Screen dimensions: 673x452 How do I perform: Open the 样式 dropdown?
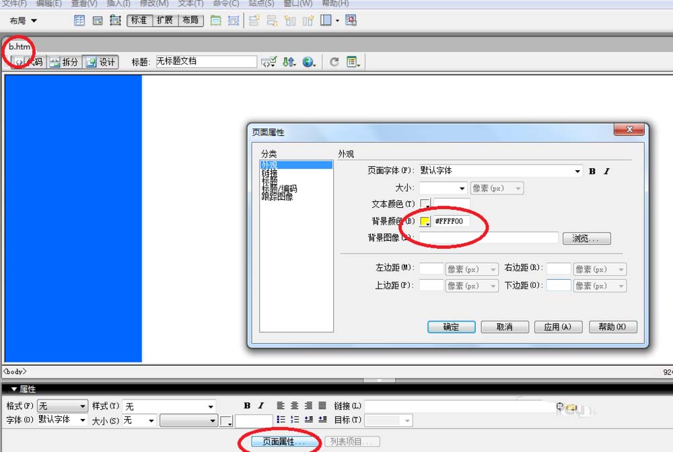(169, 406)
